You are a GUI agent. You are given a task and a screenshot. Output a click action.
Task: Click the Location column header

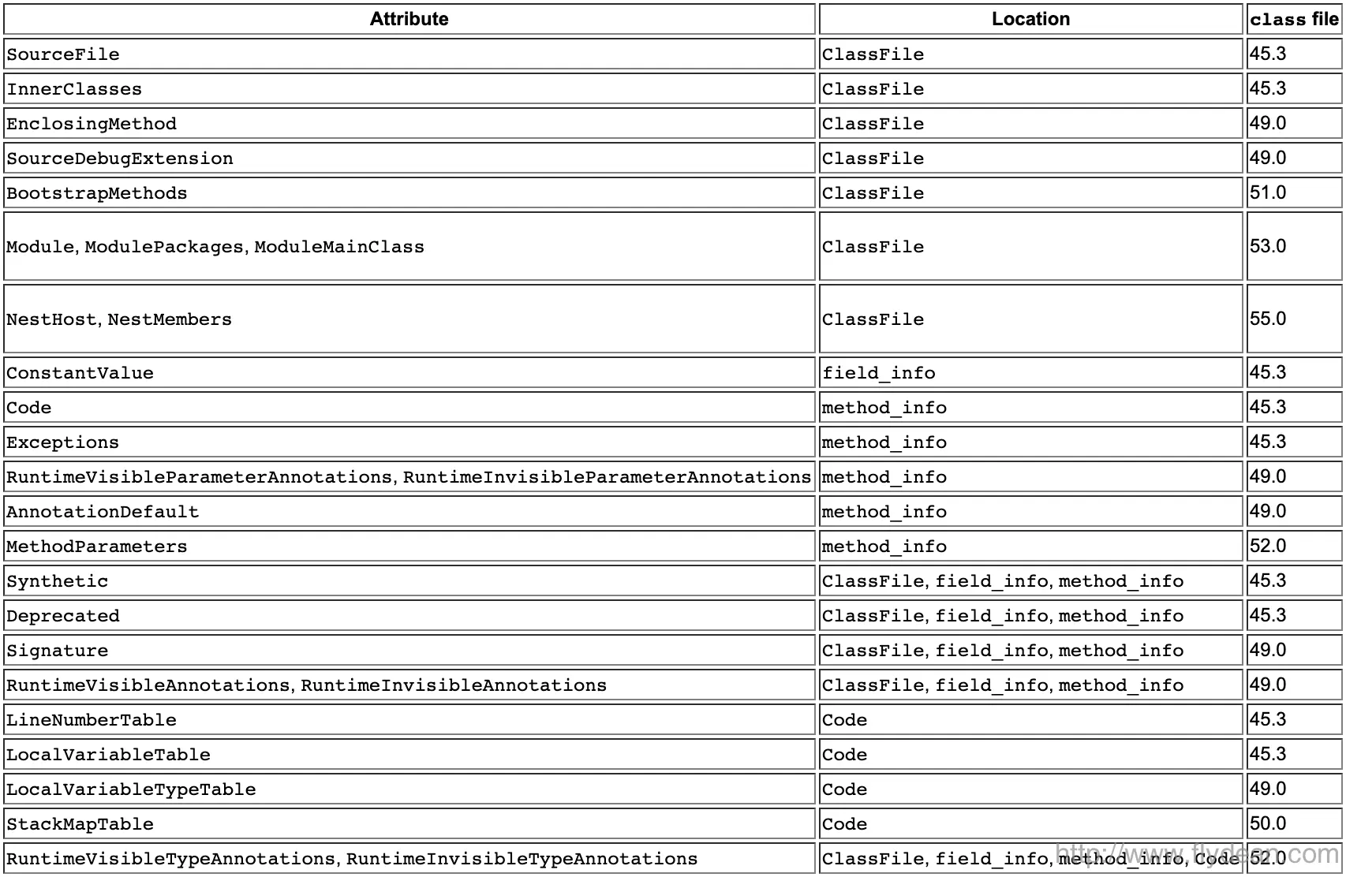(x=1031, y=19)
